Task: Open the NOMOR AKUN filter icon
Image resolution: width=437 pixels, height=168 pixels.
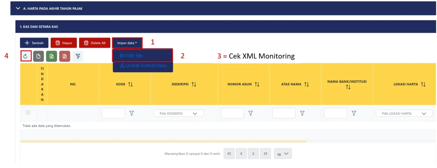Action: point(250,113)
